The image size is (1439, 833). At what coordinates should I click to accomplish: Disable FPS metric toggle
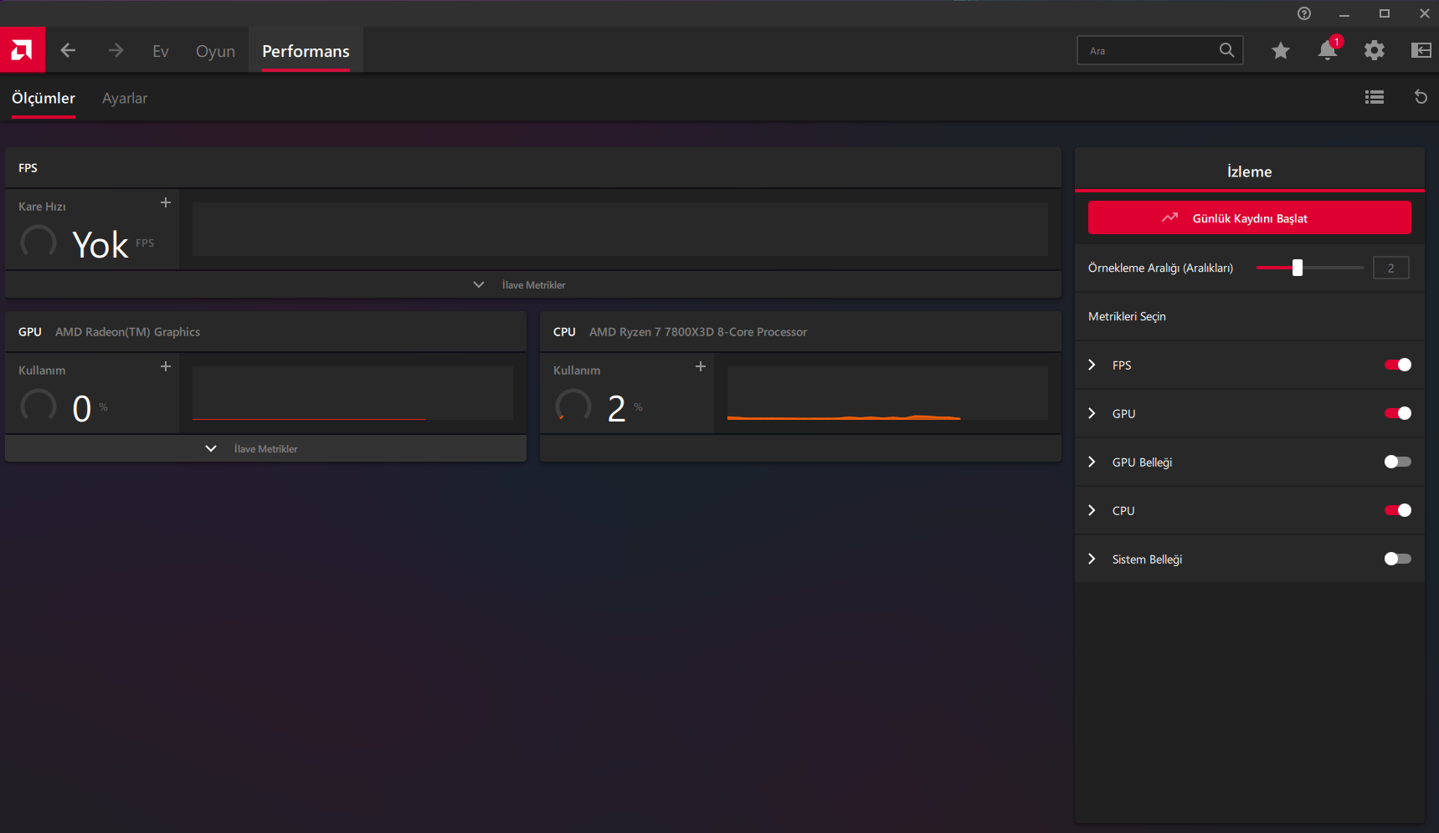pyautogui.click(x=1397, y=365)
